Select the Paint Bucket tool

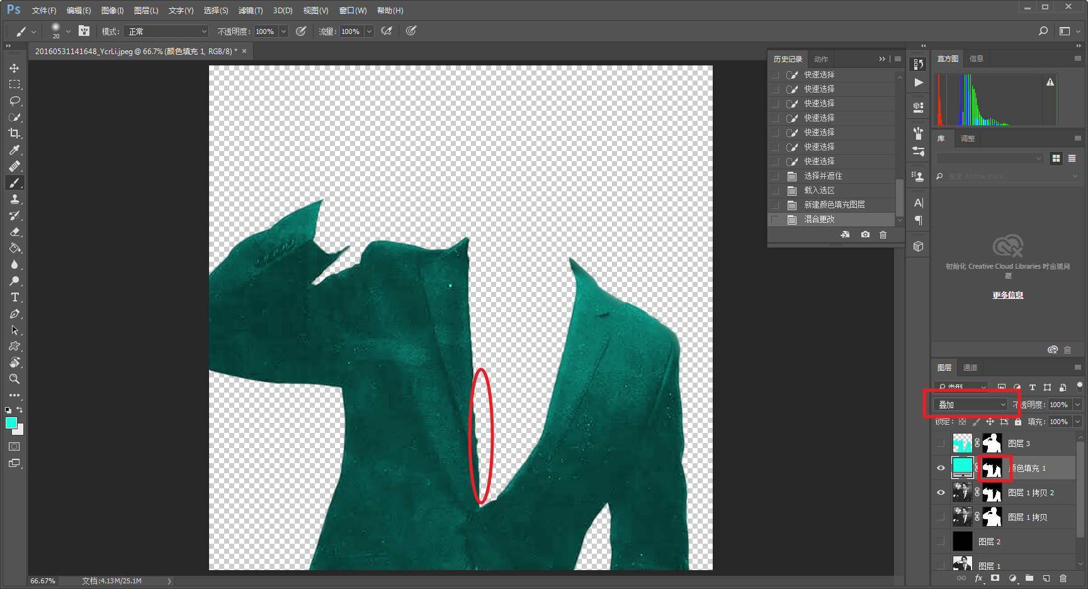[14, 248]
